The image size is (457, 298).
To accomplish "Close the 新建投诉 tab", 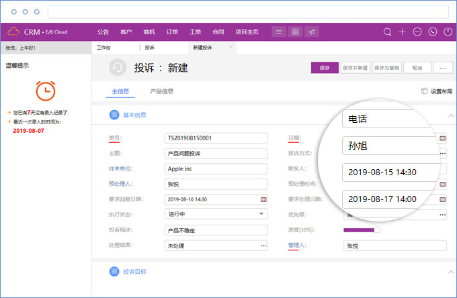I will pyautogui.click(x=231, y=47).
